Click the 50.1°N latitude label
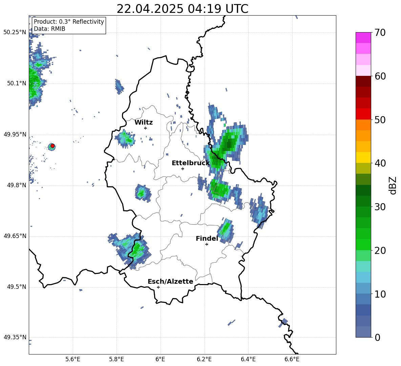The height and width of the screenshot is (366, 401). pos(17,83)
